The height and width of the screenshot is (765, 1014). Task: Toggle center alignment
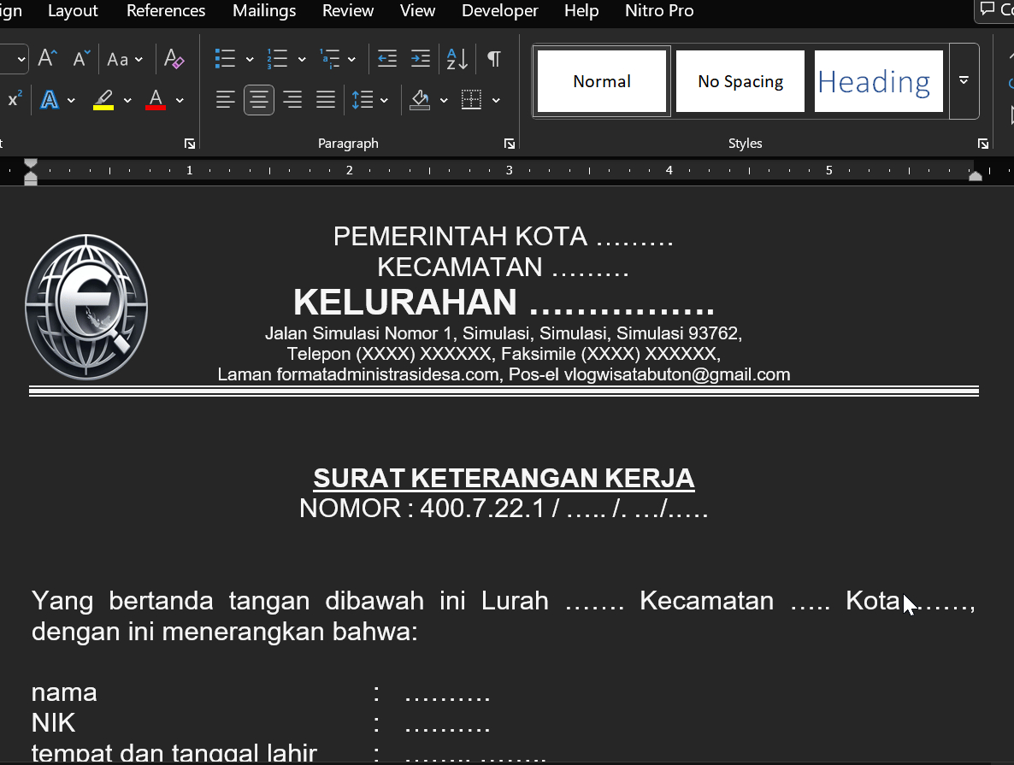click(259, 100)
